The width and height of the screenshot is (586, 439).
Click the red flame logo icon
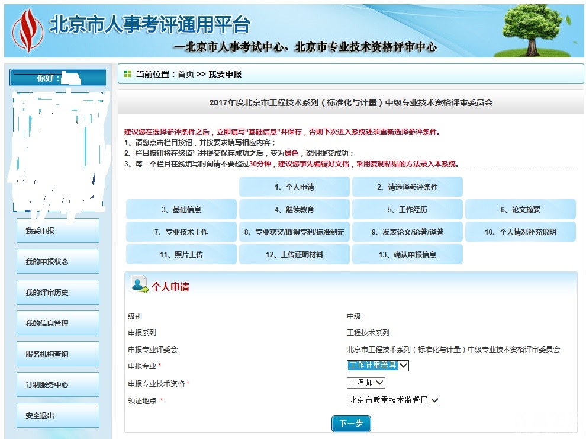point(27,30)
